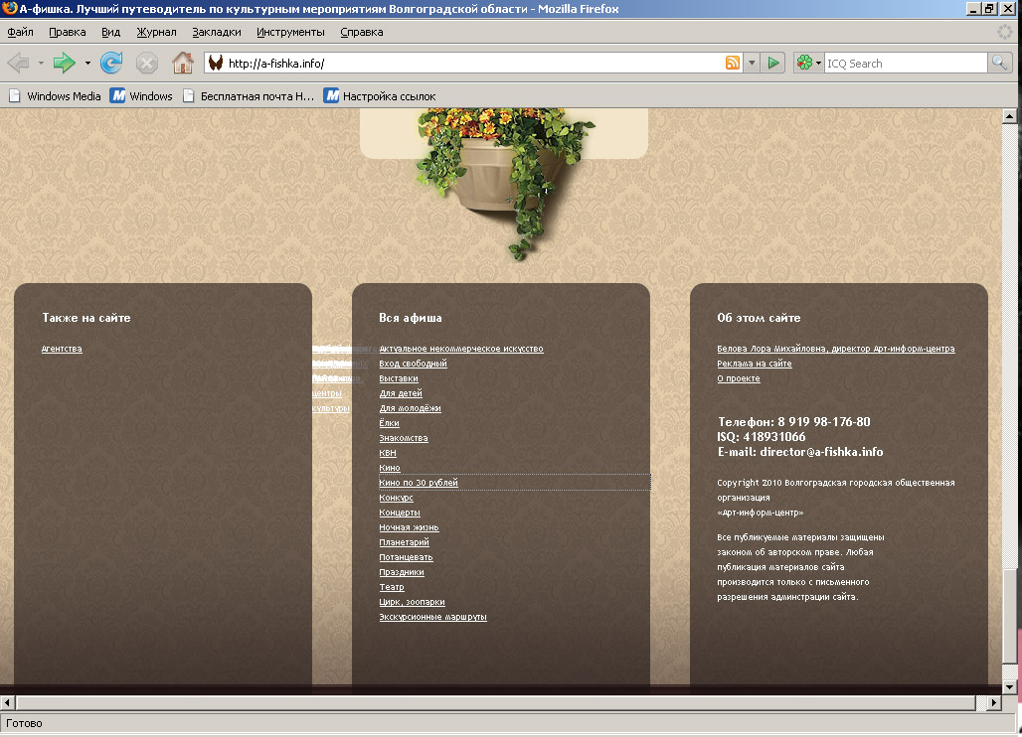Viewport: 1022px width, 737px height.
Task: Go to the Home page icon
Action: point(183,64)
